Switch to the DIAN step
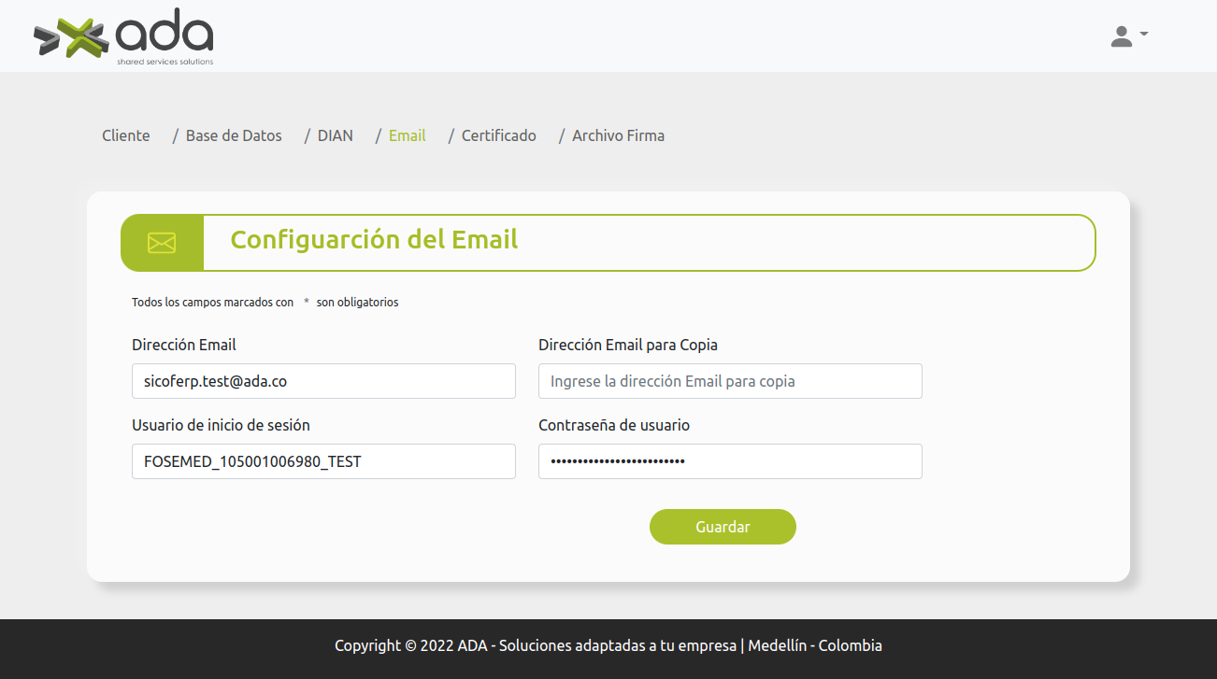 pyautogui.click(x=335, y=135)
